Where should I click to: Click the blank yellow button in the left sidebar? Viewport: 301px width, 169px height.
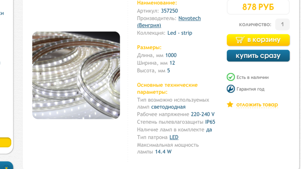(5, 142)
